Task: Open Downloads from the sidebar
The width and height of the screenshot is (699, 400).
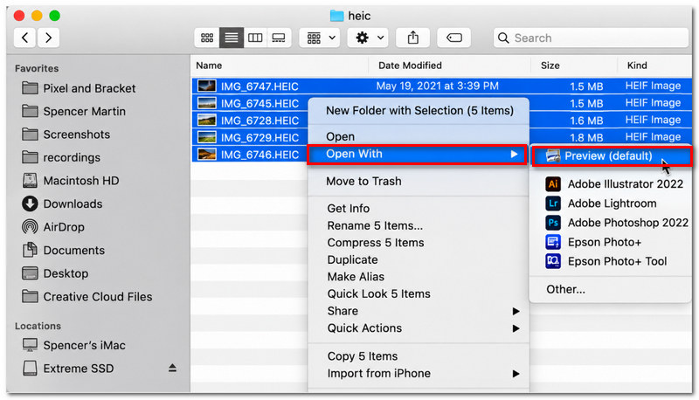Action: pos(62,204)
